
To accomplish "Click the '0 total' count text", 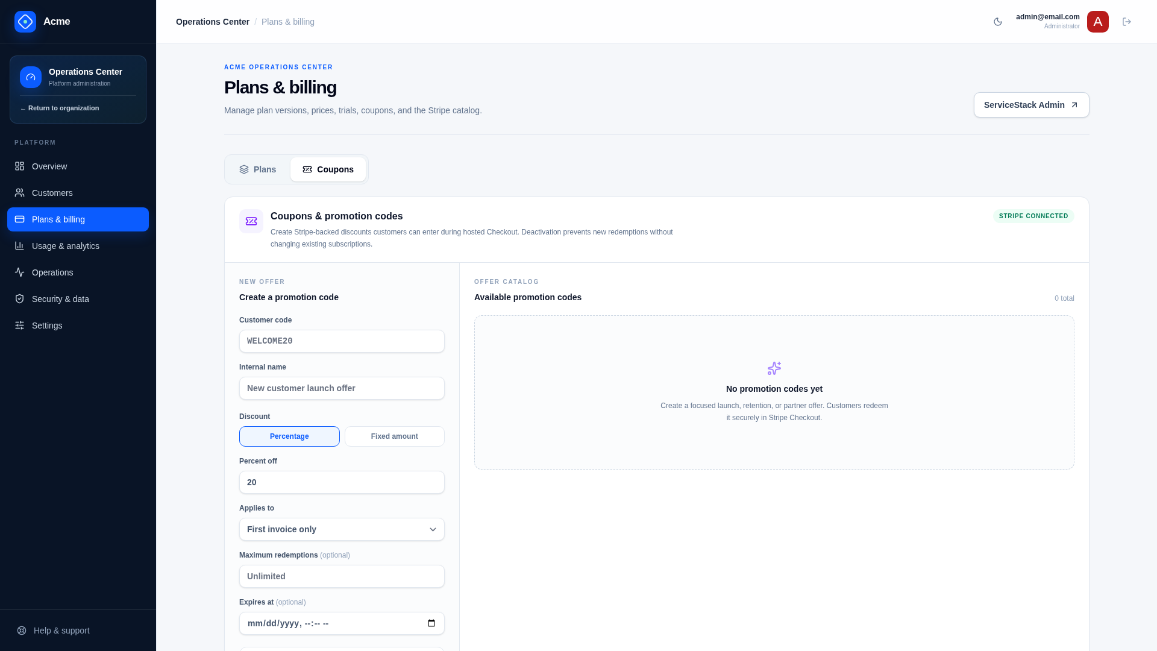I will (1064, 298).
